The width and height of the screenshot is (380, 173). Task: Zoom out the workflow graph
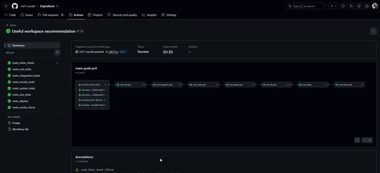click(x=364, y=140)
